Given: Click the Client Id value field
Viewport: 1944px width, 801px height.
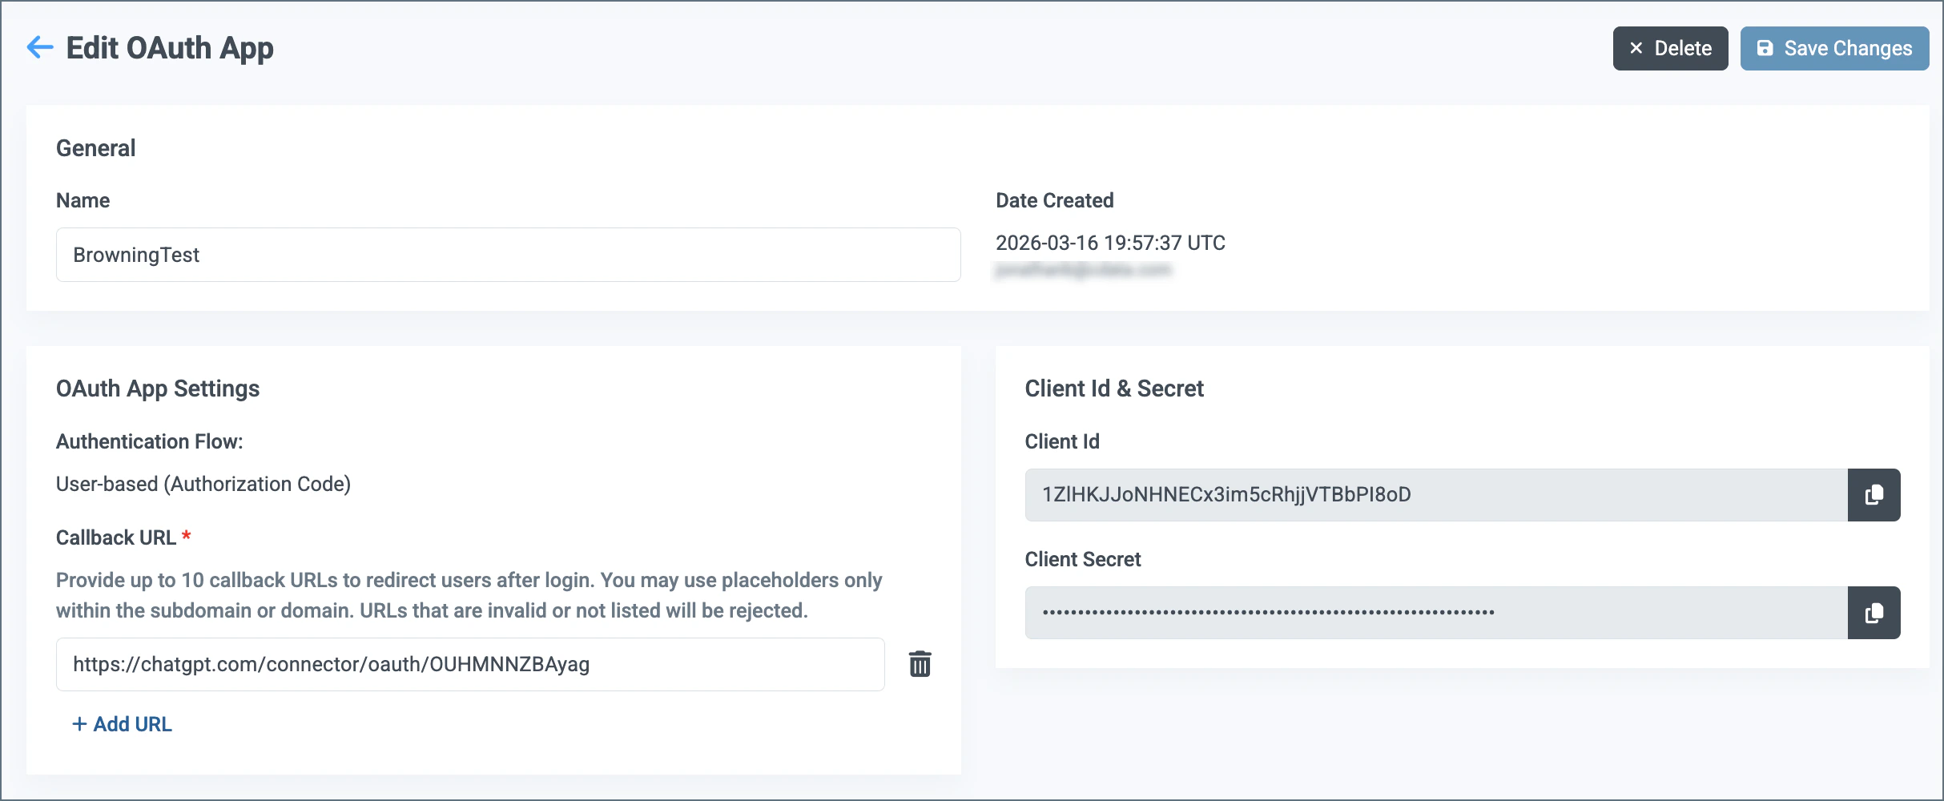Looking at the screenshot, I should (1438, 494).
